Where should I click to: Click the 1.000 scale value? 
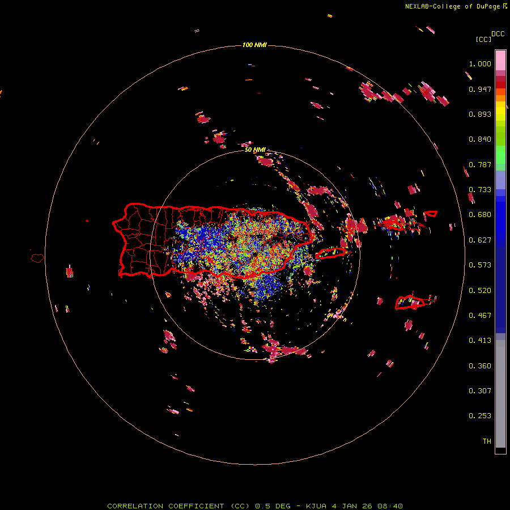coord(480,63)
